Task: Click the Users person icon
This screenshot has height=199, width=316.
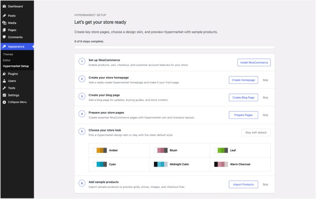Action: click(x=4, y=81)
